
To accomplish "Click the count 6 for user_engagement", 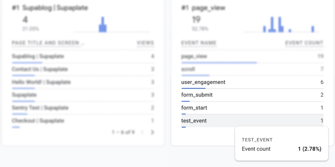I will coord(322,82).
